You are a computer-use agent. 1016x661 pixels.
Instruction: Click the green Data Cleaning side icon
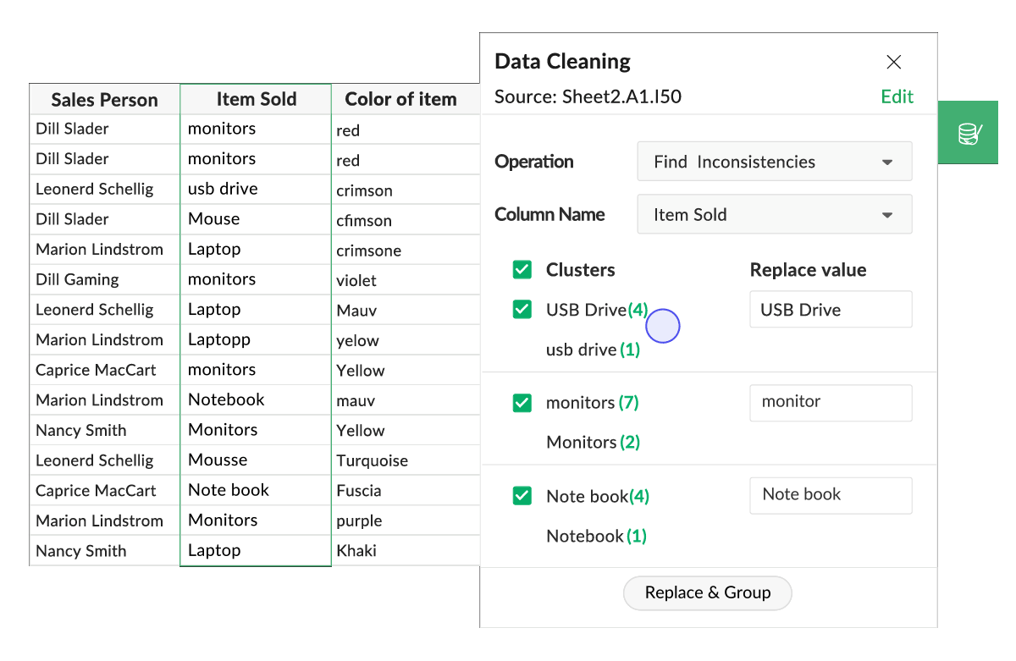pos(968,133)
